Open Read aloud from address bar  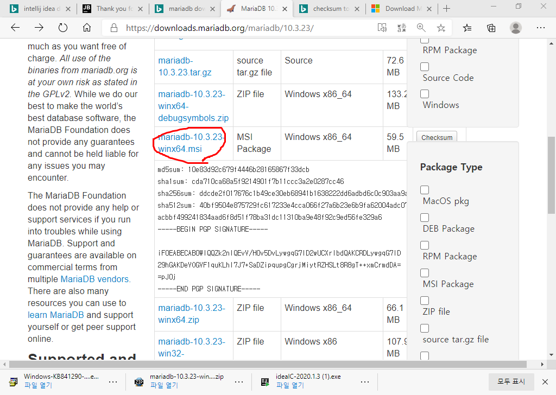(382, 28)
